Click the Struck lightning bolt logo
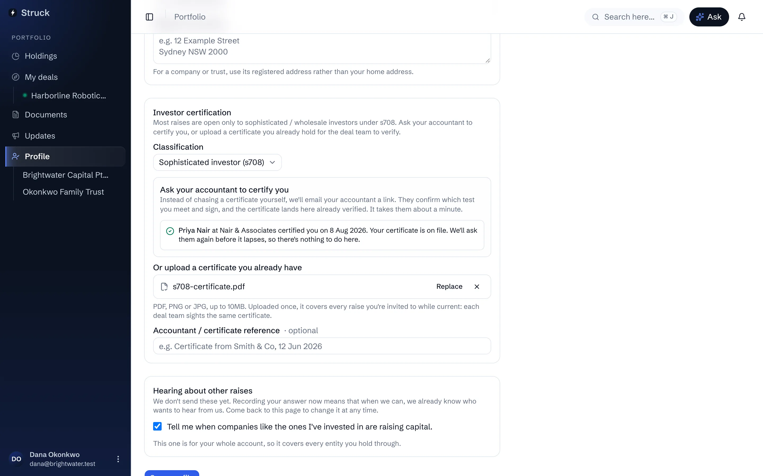This screenshot has width=763, height=476. (13, 13)
